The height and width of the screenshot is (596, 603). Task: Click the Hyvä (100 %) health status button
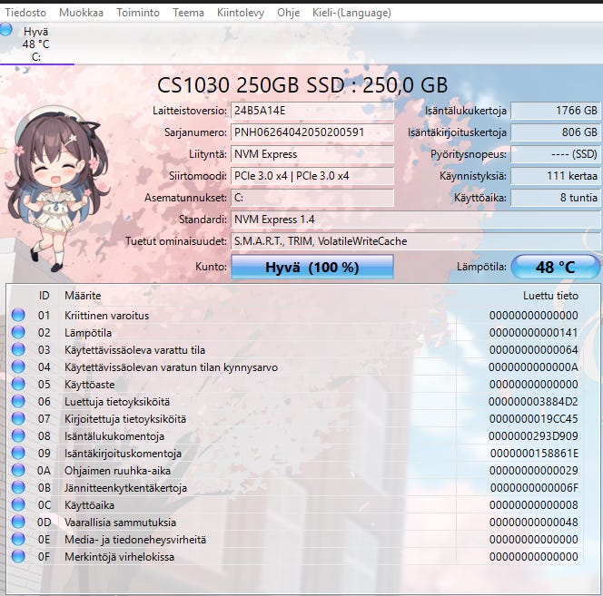[312, 267]
